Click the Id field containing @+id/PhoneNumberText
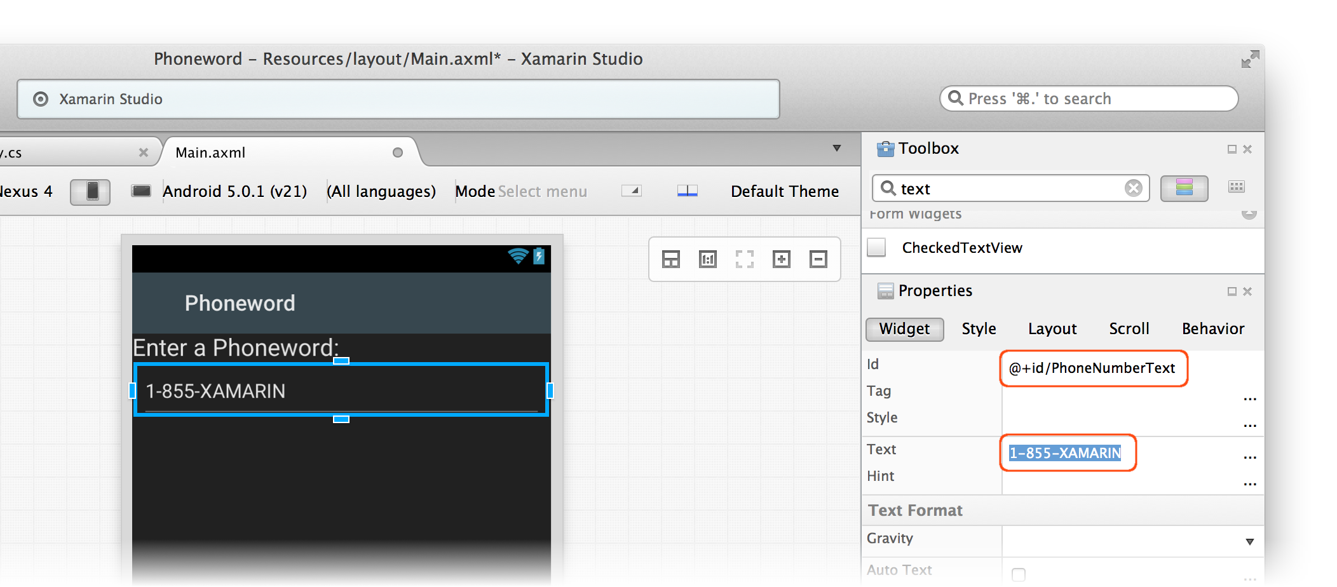Image resolution: width=1337 pixels, height=587 pixels. coord(1092,368)
